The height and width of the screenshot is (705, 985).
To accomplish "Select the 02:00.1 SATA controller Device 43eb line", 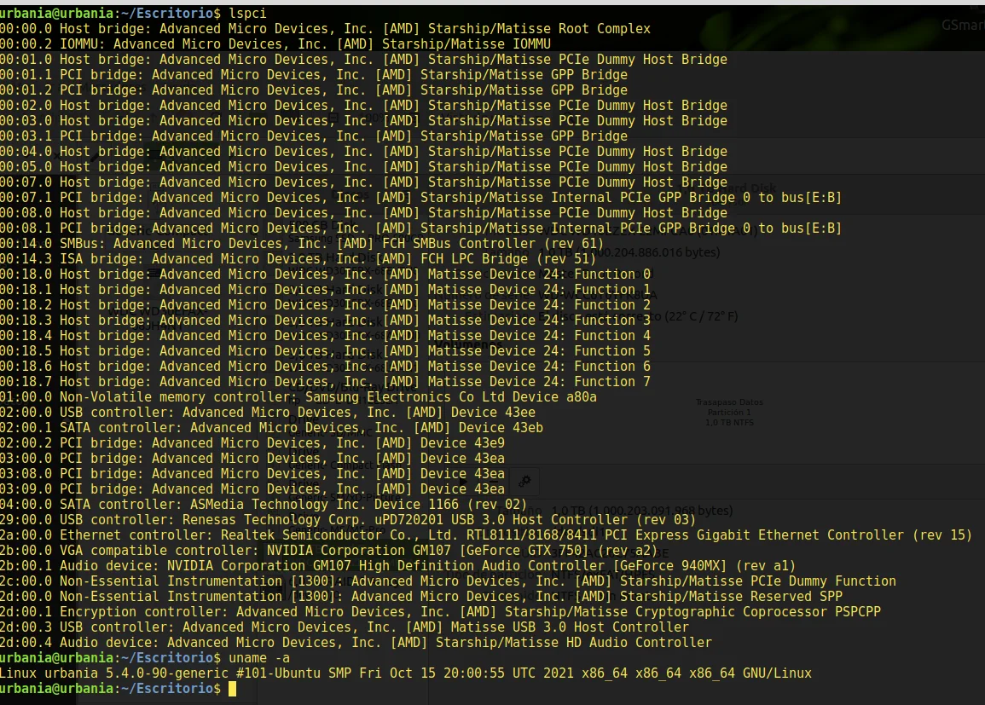I will pos(272,429).
